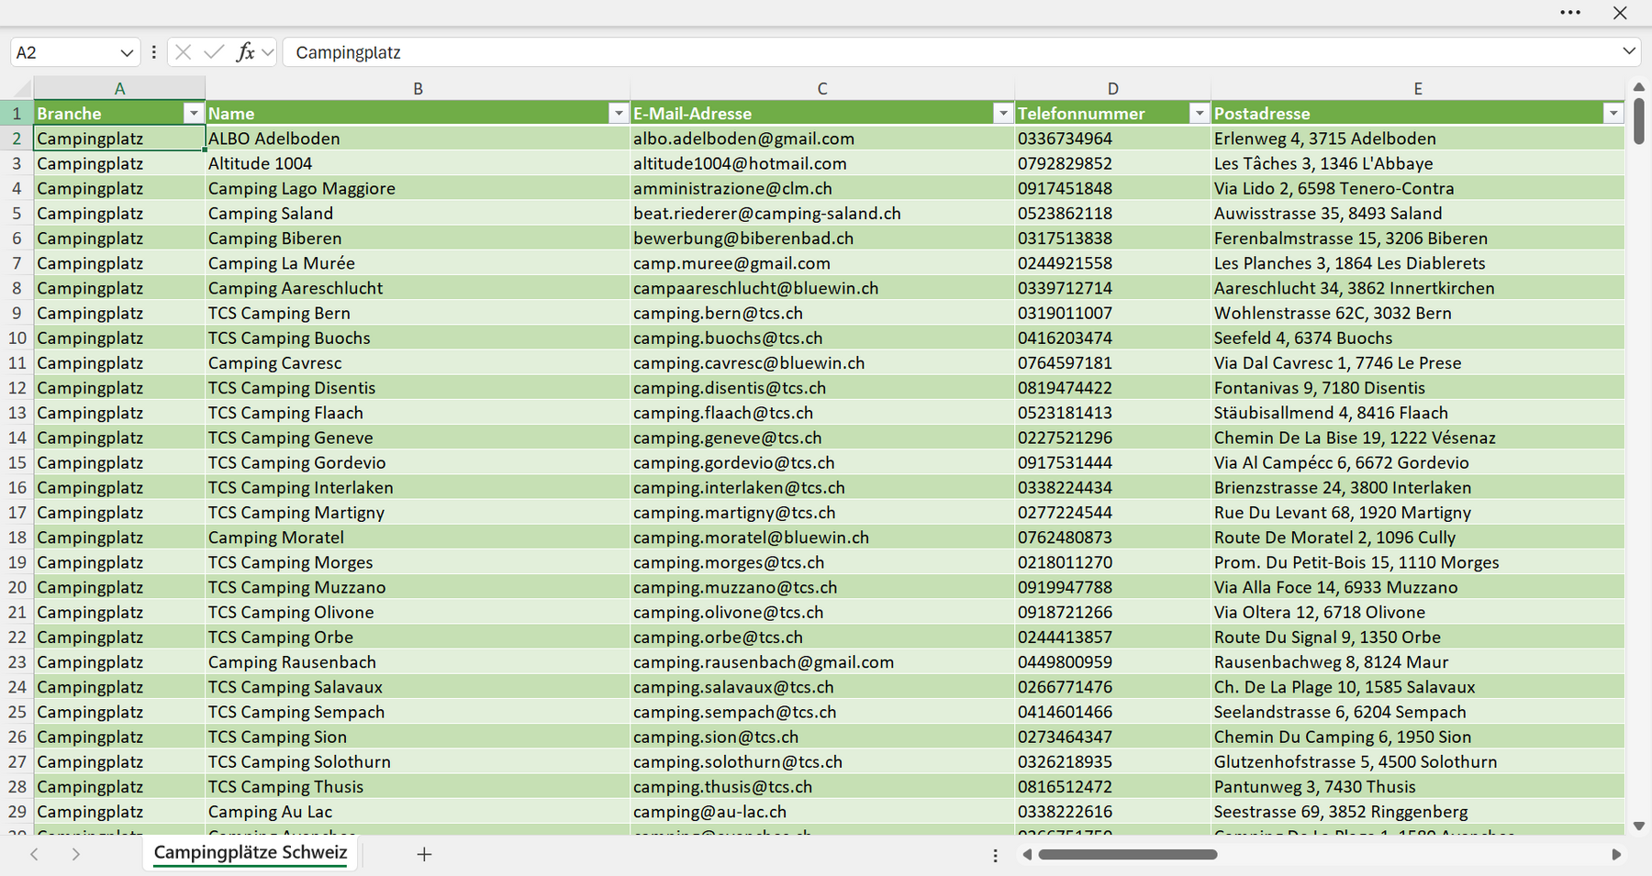
Task: Select cell Camping Cavresc
Action: click(418, 362)
